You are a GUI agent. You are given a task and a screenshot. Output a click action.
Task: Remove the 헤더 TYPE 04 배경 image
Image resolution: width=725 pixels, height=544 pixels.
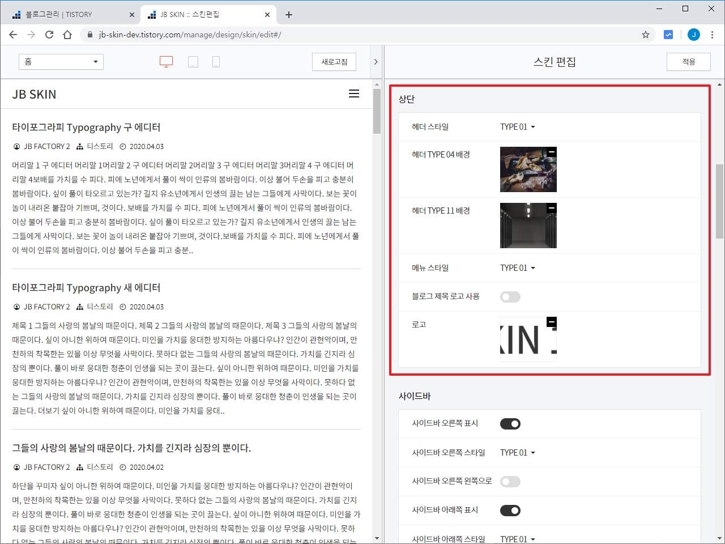[552, 152]
